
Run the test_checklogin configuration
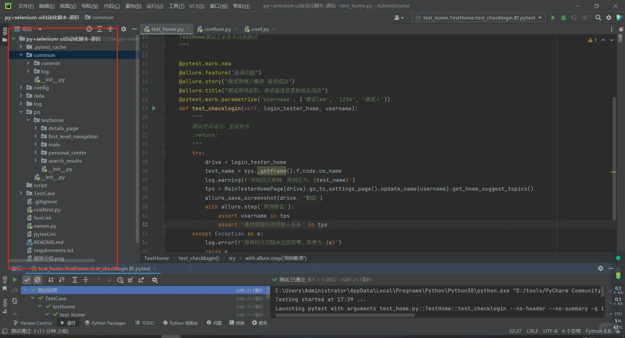553,18
